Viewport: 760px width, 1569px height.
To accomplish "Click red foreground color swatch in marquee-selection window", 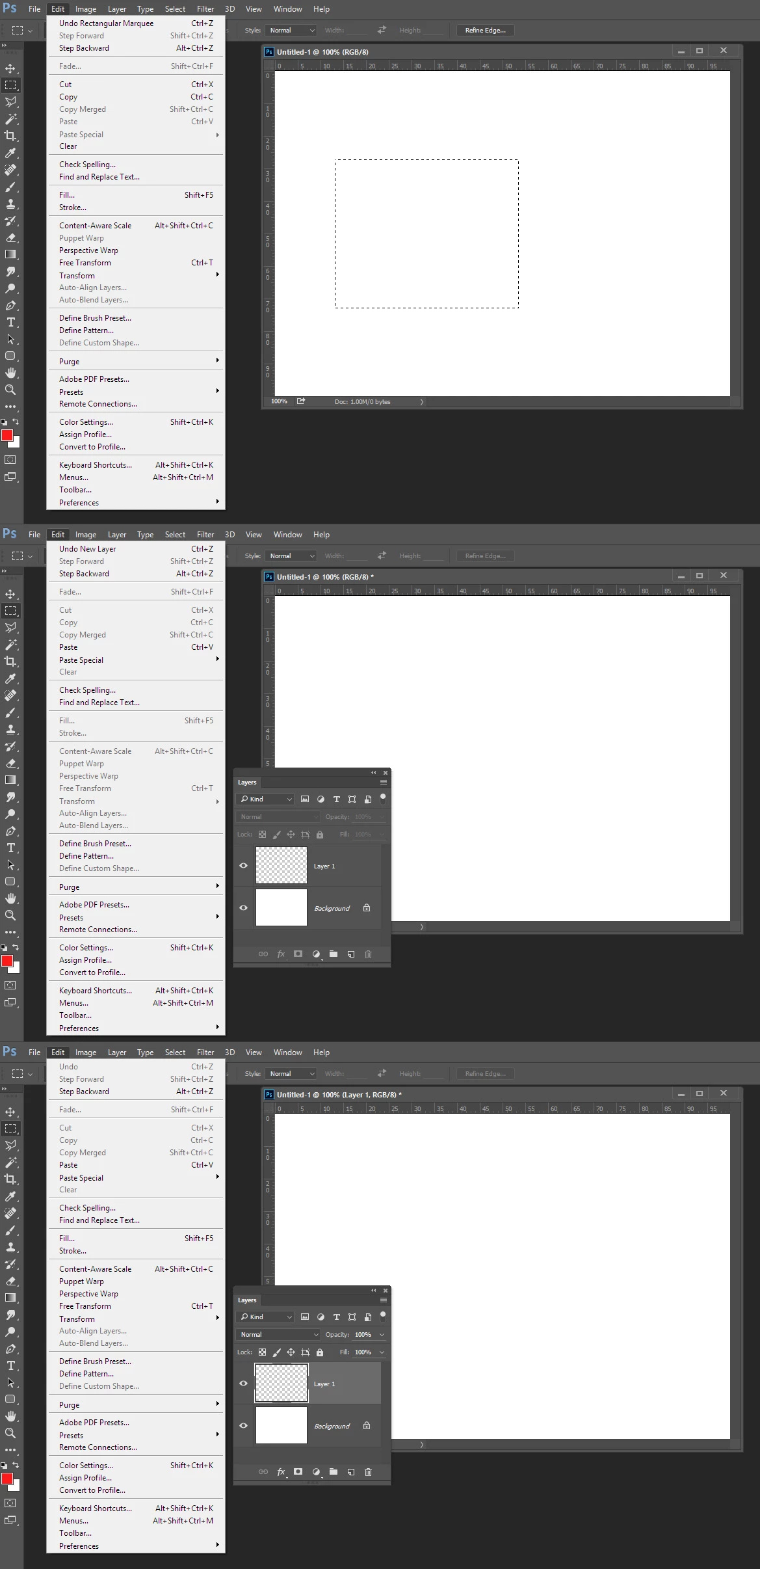I will [x=7, y=435].
